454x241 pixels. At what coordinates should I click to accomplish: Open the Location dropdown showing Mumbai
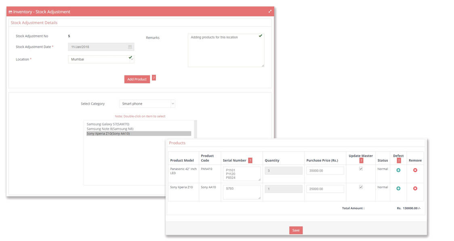click(x=101, y=59)
